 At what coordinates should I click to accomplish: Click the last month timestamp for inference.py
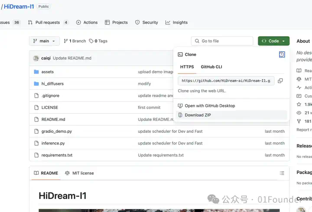coord(275,143)
